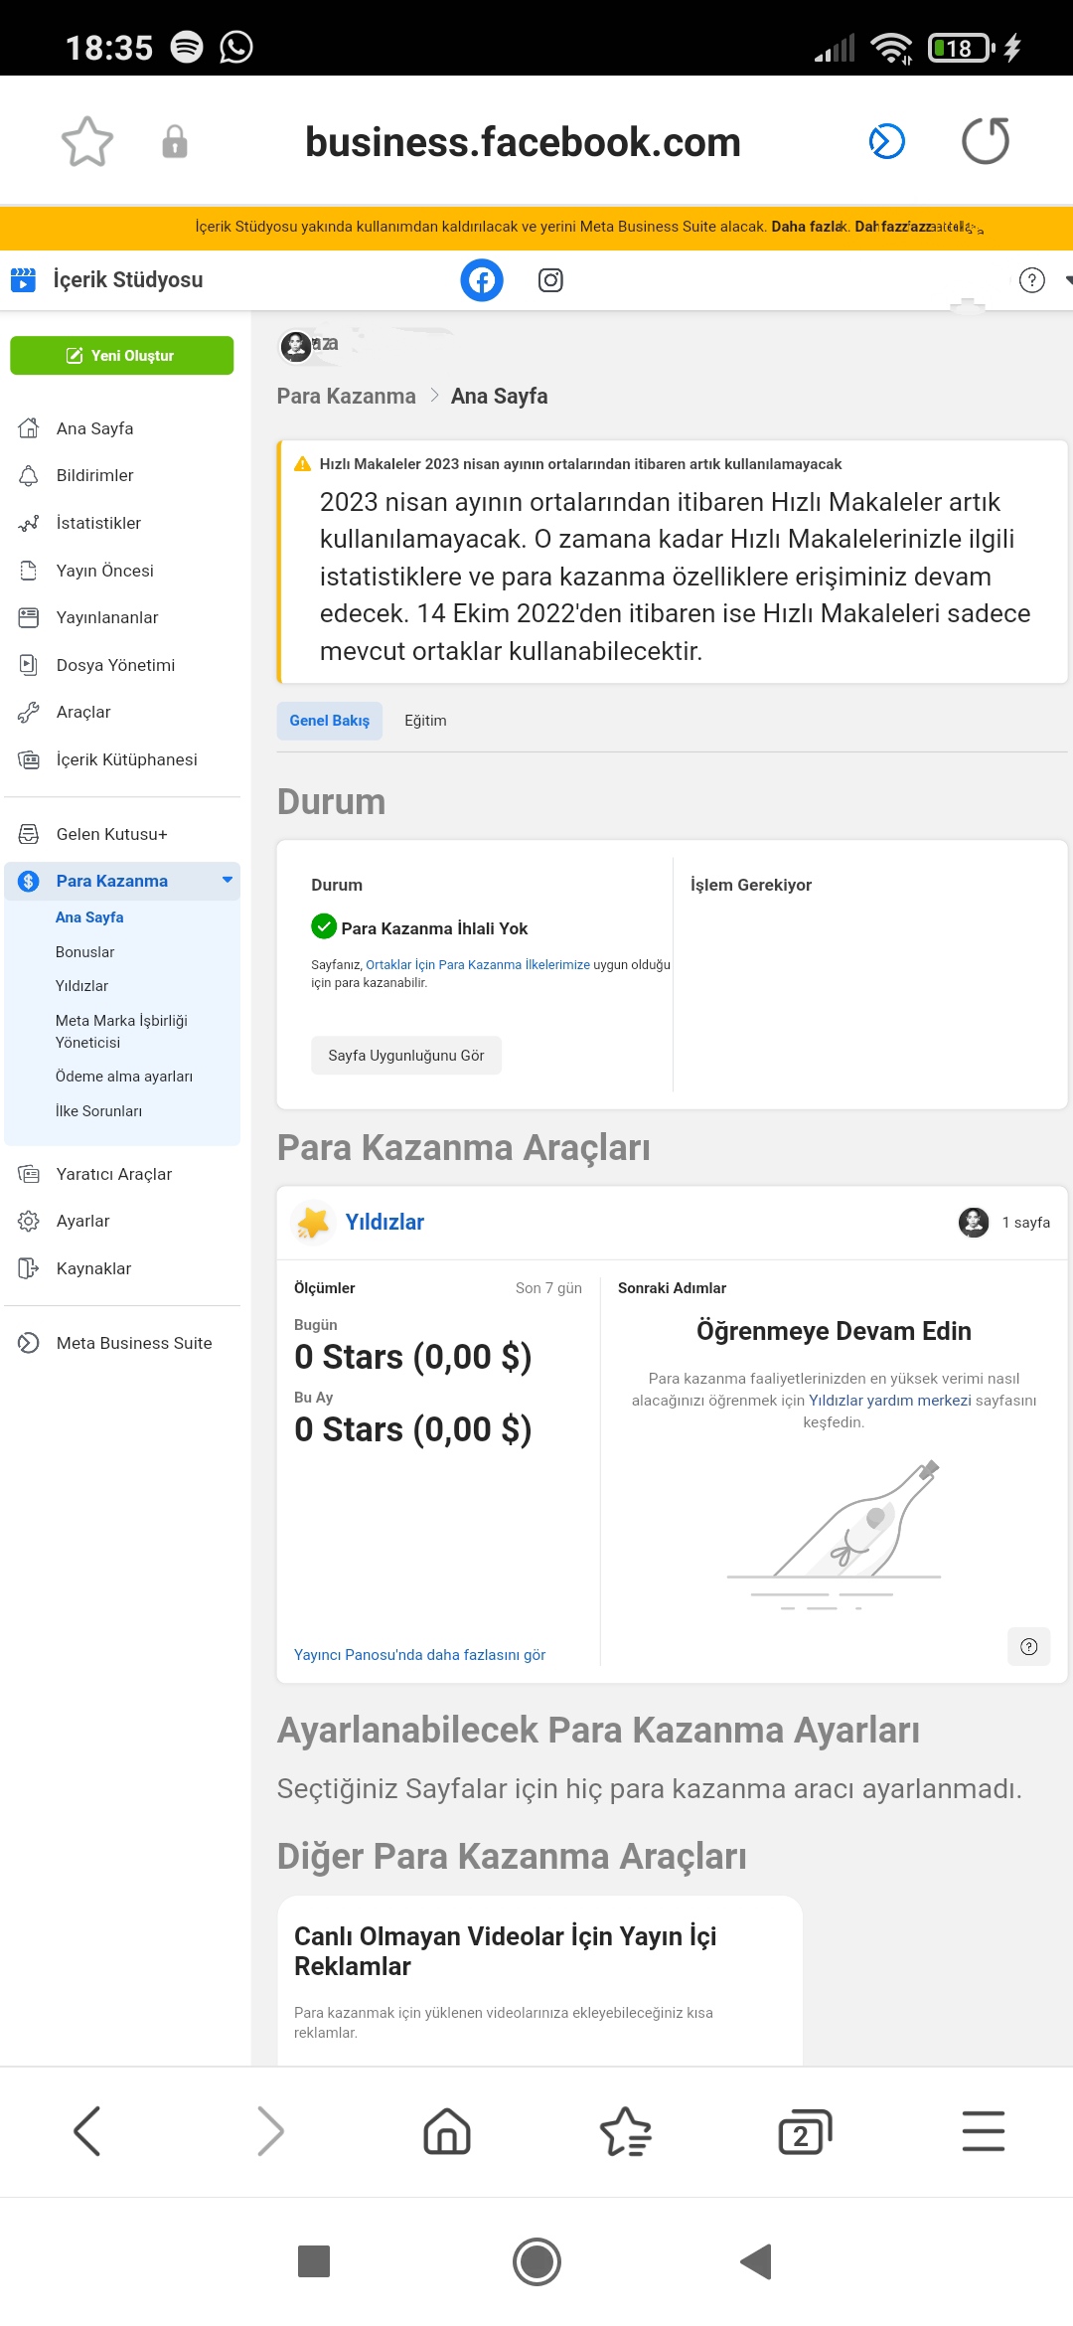Open Meta Marka İşbirliği Yöneticisi item
Viewport: 1073px width, 2326px height.
[121, 1031]
